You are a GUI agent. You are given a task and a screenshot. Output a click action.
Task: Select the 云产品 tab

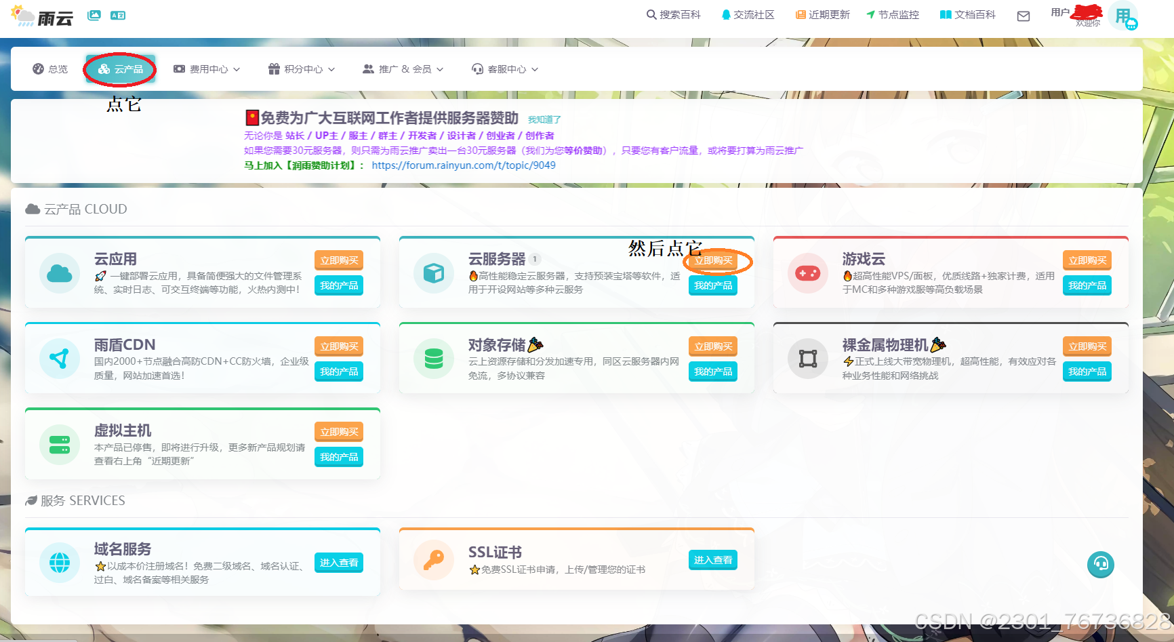click(121, 69)
